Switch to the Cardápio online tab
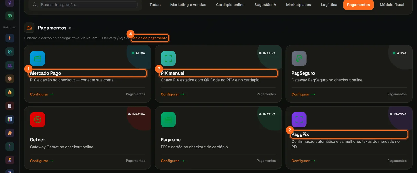 (230, 5)
